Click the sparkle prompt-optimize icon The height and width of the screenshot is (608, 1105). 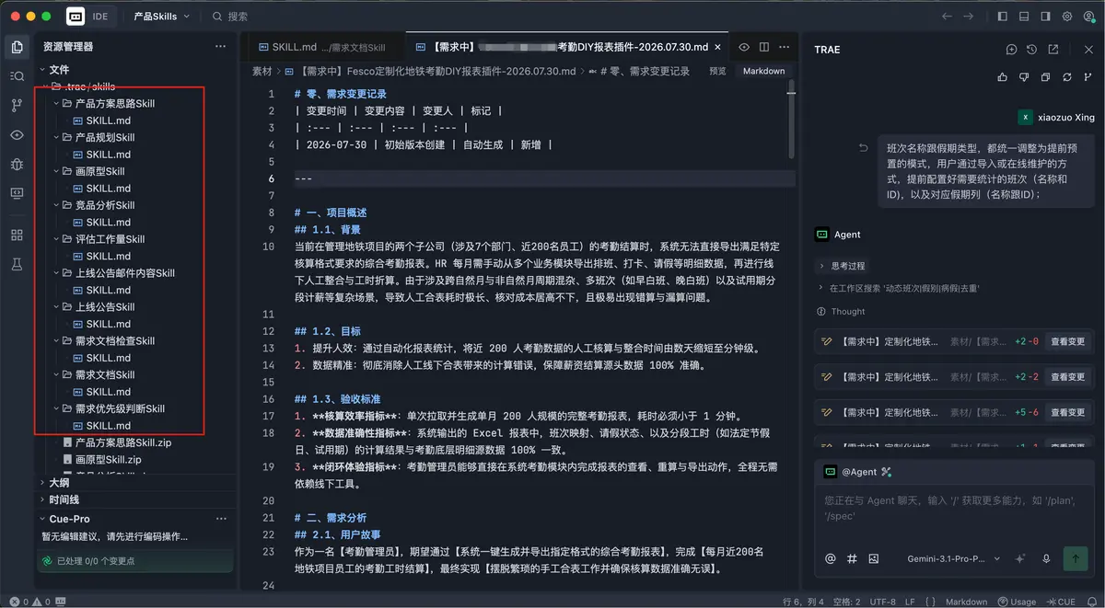click(x=1019, y=558)
